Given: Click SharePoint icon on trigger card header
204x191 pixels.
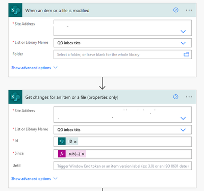Looking at the screenshot, I should click(15, 10).
